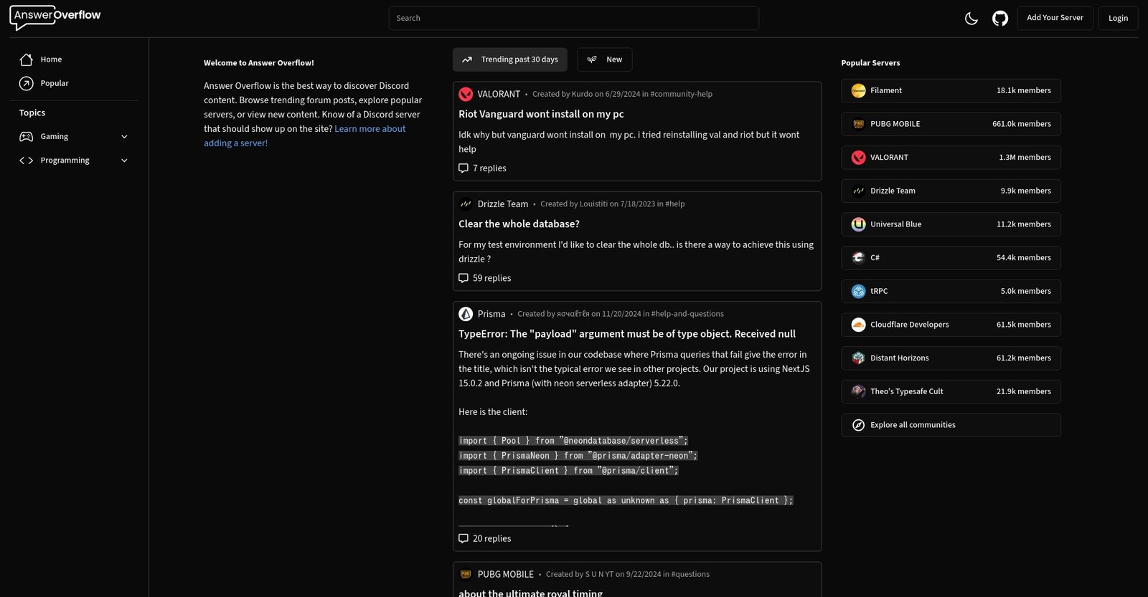Switch to the New posts tab
This screenshot has width=1148, height=597.
(604, 59)
